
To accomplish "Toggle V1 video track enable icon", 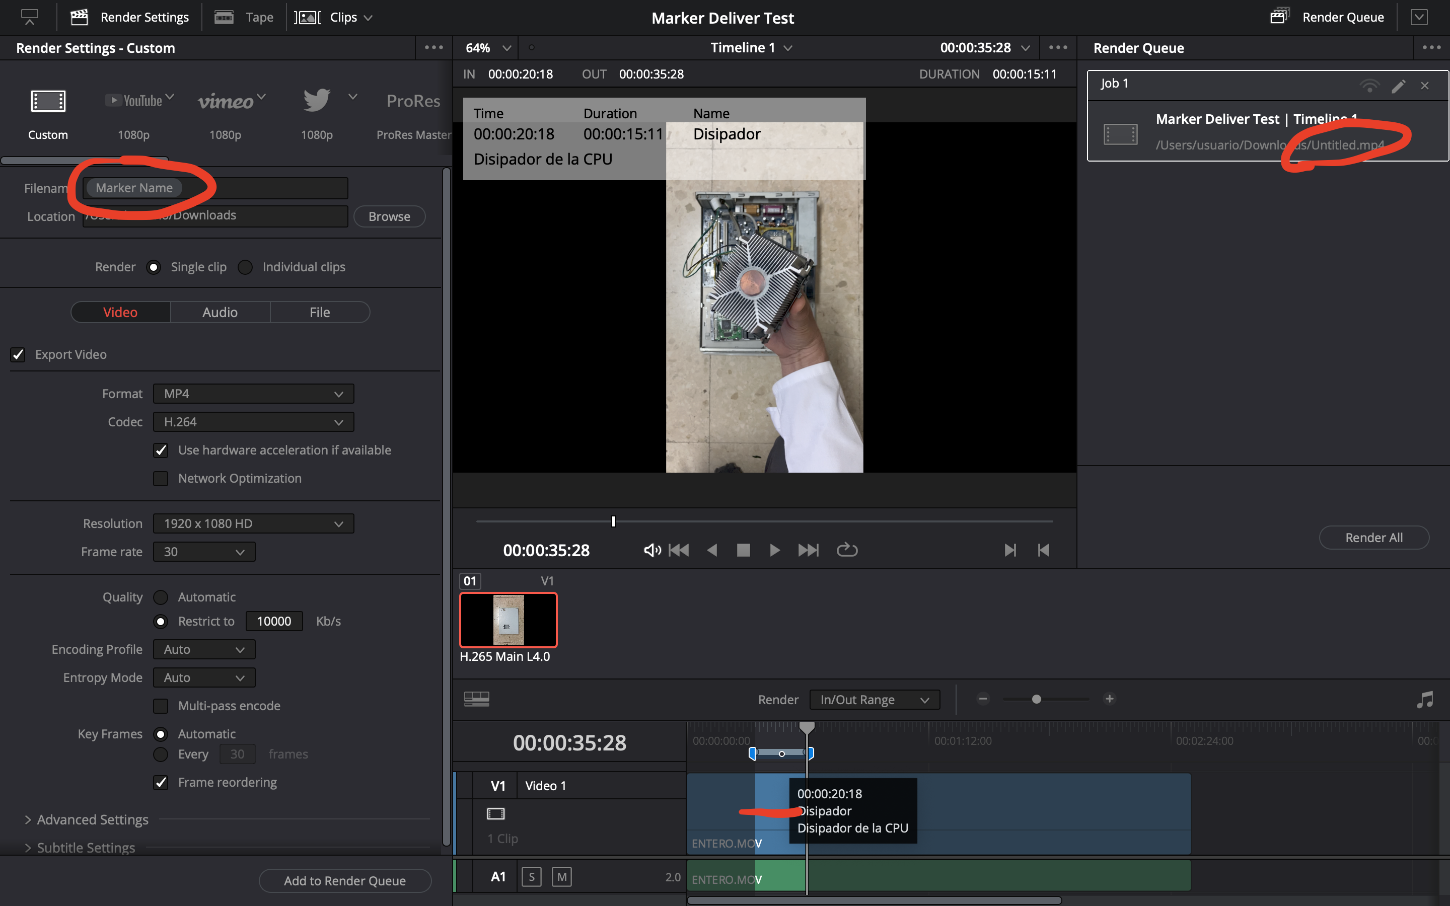I will [x=495, y=814].
